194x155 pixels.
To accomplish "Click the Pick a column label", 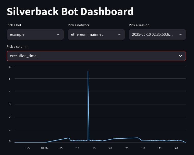I will pos(17,47).
